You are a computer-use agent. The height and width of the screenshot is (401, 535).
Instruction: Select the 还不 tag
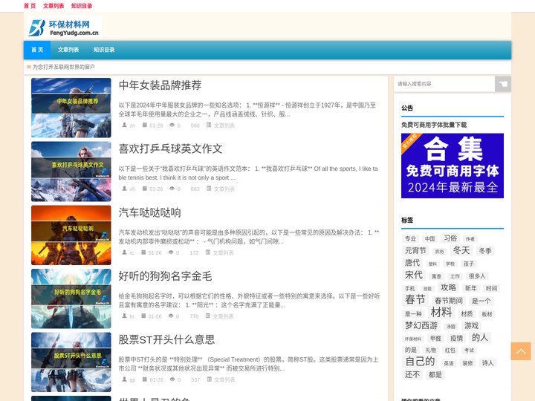click(x=412, y=375)
